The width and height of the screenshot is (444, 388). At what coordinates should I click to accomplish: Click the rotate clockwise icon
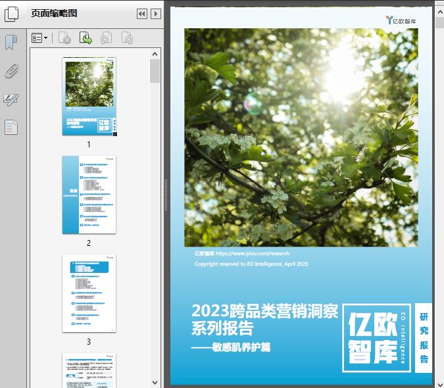pos(127,38)
